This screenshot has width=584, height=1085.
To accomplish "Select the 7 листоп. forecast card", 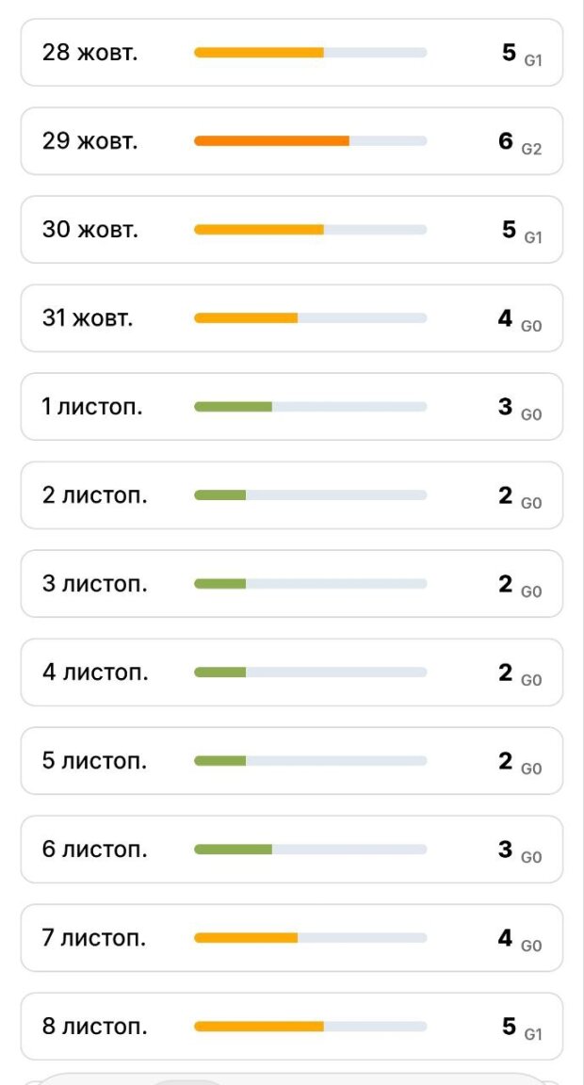I will pos(291,938).
